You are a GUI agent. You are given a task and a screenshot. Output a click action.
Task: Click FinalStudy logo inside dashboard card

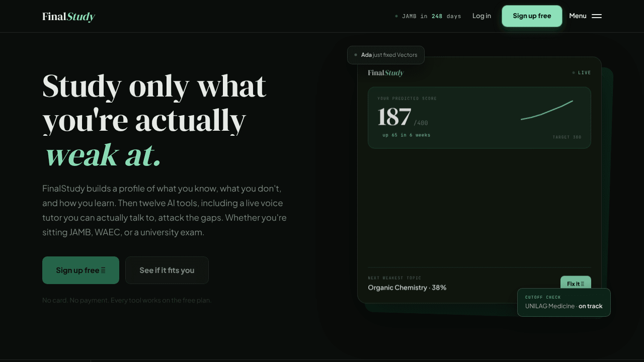click(386, 73)
